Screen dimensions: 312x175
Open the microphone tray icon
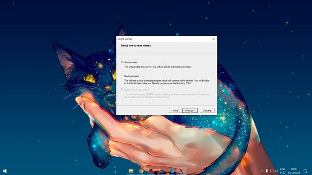(x=267, y=171)
